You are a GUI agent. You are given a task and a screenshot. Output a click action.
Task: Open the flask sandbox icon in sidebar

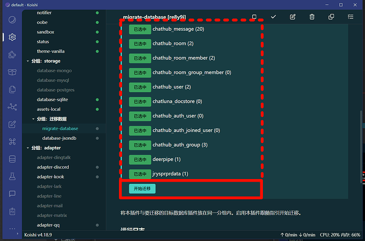pos(12,176)
